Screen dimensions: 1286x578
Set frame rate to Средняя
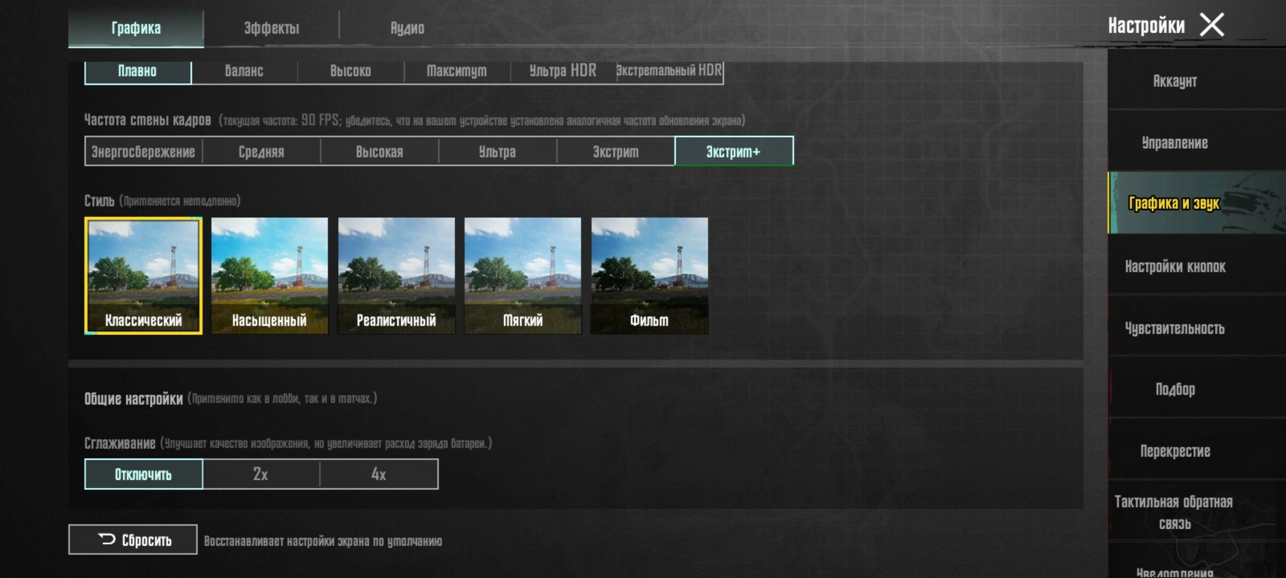click(261, 151)
